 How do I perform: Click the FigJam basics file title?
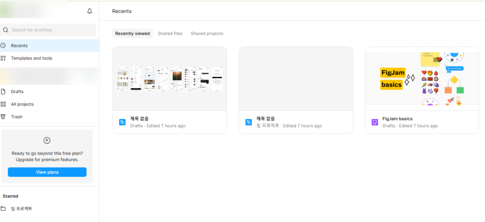397,119
